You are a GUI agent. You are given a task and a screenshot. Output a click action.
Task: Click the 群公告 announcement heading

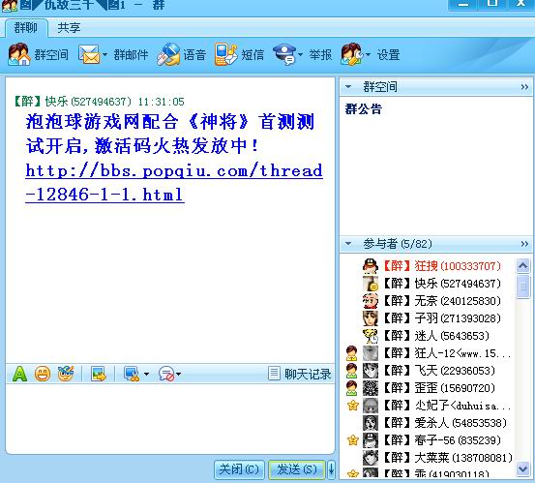[x=364, y=109]
